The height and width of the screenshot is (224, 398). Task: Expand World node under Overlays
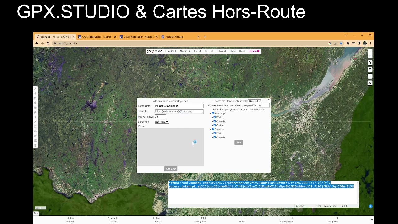[212, 133]
